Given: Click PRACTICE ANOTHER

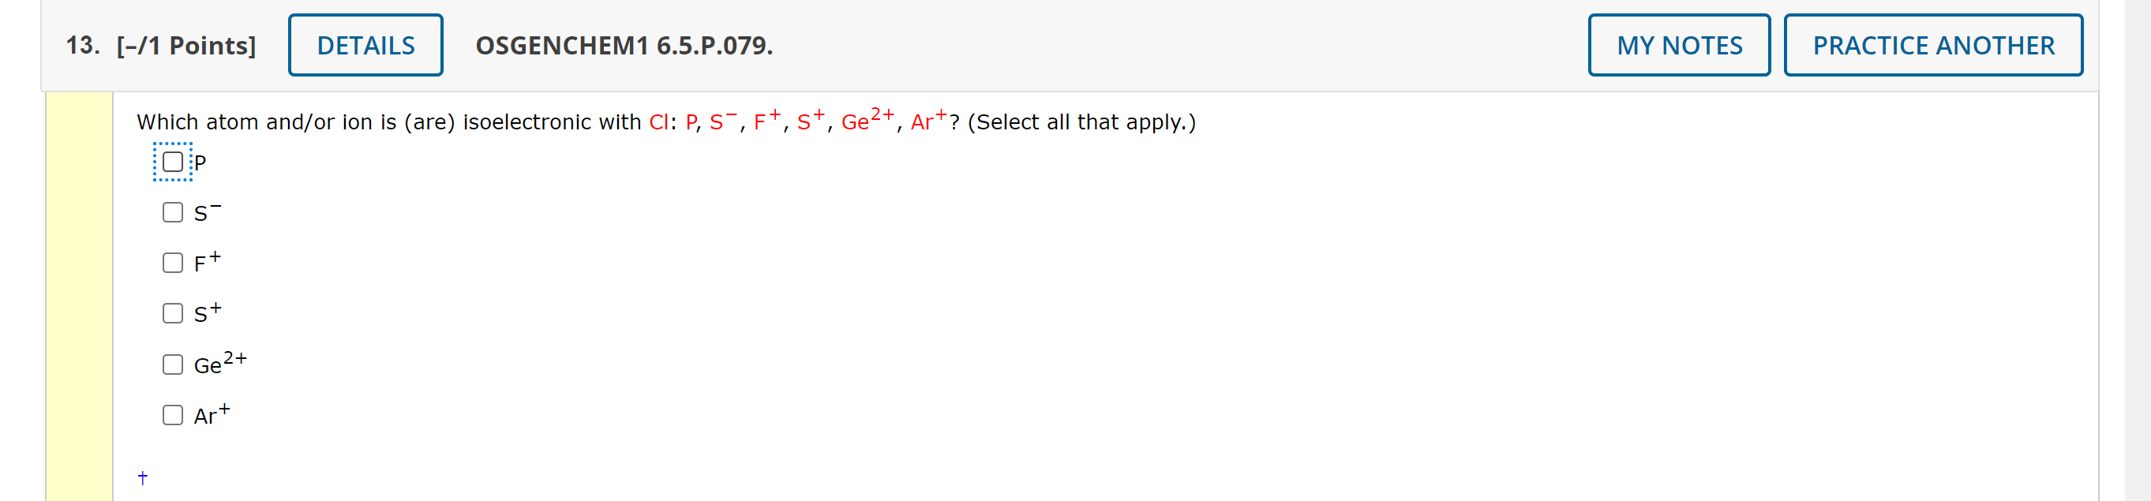Looking at the screenshot, I should point(1934,45).
